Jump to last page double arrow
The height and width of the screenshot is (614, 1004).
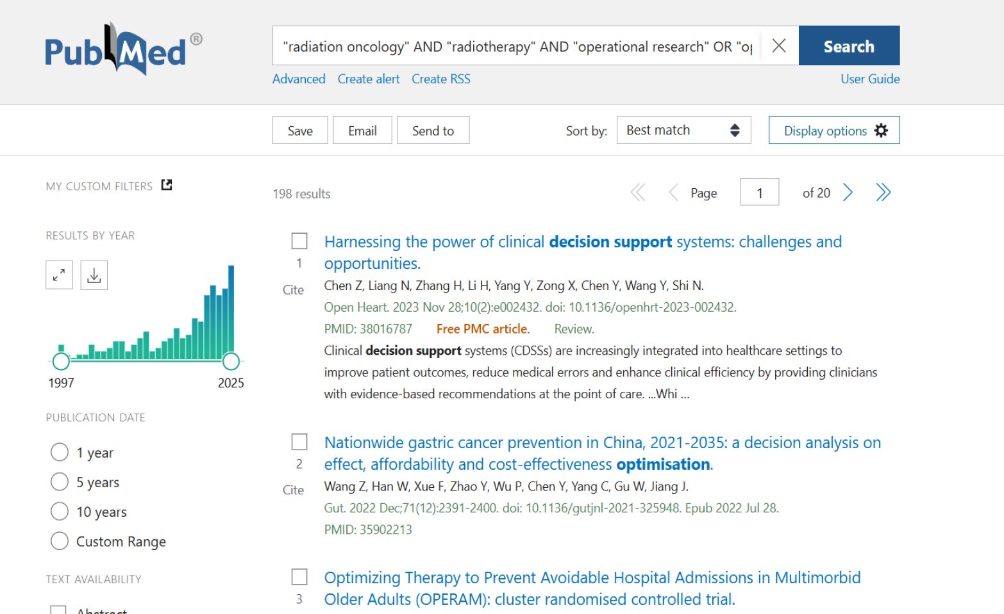click(x=883, y=192)
